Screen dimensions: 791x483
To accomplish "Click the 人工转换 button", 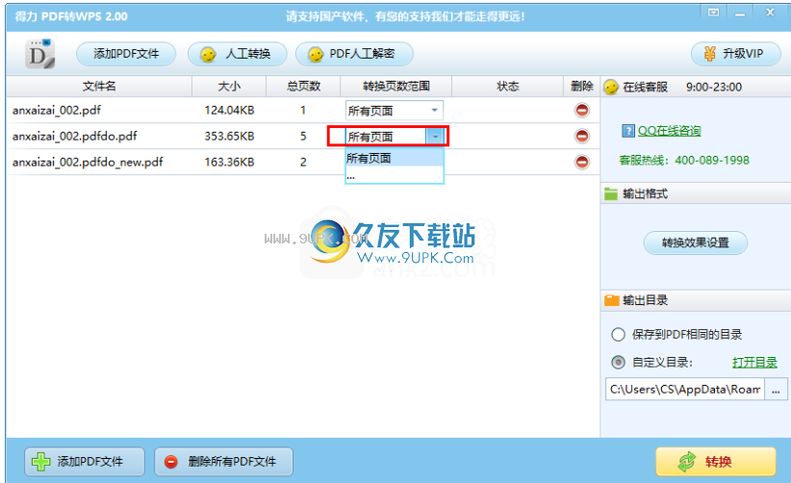I will (237, 54).
